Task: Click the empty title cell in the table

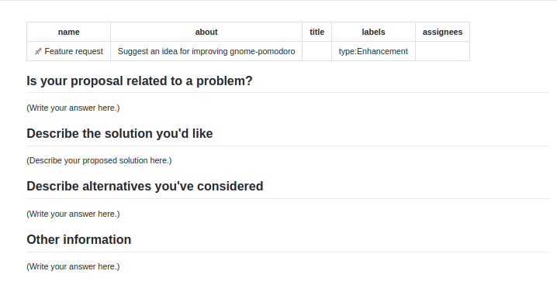Action: [317, 51]
